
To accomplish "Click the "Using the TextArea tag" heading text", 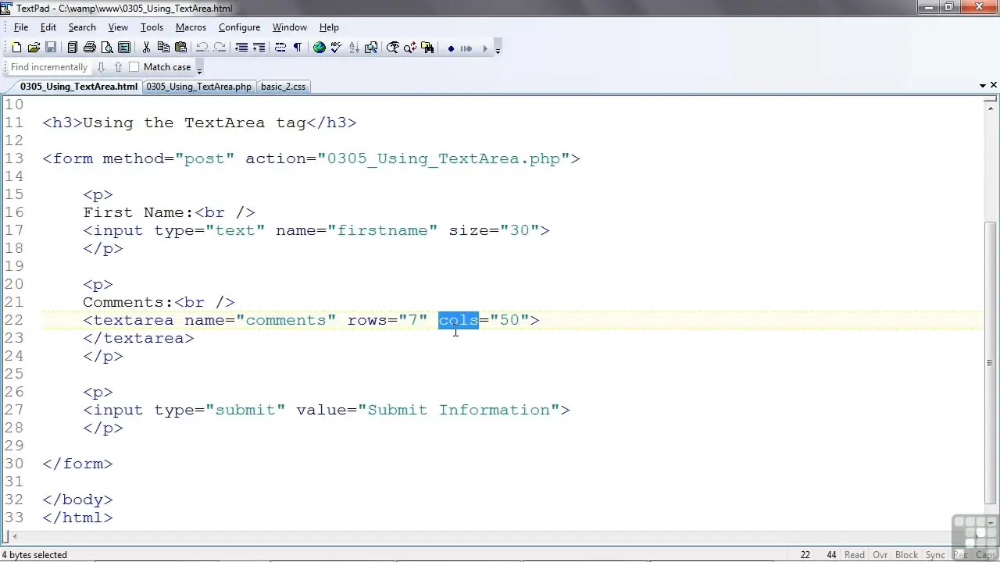I will point(195,123).
